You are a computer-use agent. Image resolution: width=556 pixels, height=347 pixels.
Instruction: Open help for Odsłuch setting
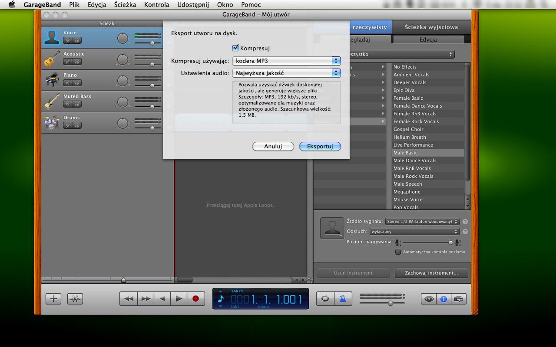(x=465, y=232)
